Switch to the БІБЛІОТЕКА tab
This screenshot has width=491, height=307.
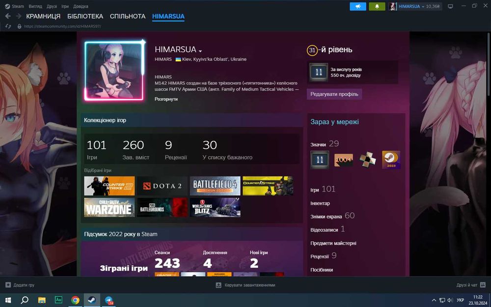click(85, 16)
